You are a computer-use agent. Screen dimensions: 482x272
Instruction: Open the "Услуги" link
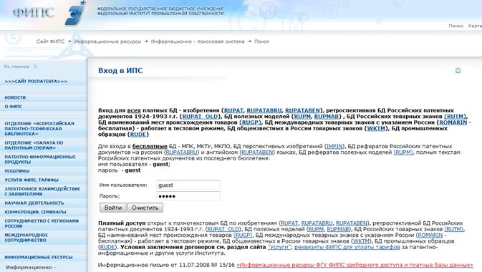[x=279, y=247]
